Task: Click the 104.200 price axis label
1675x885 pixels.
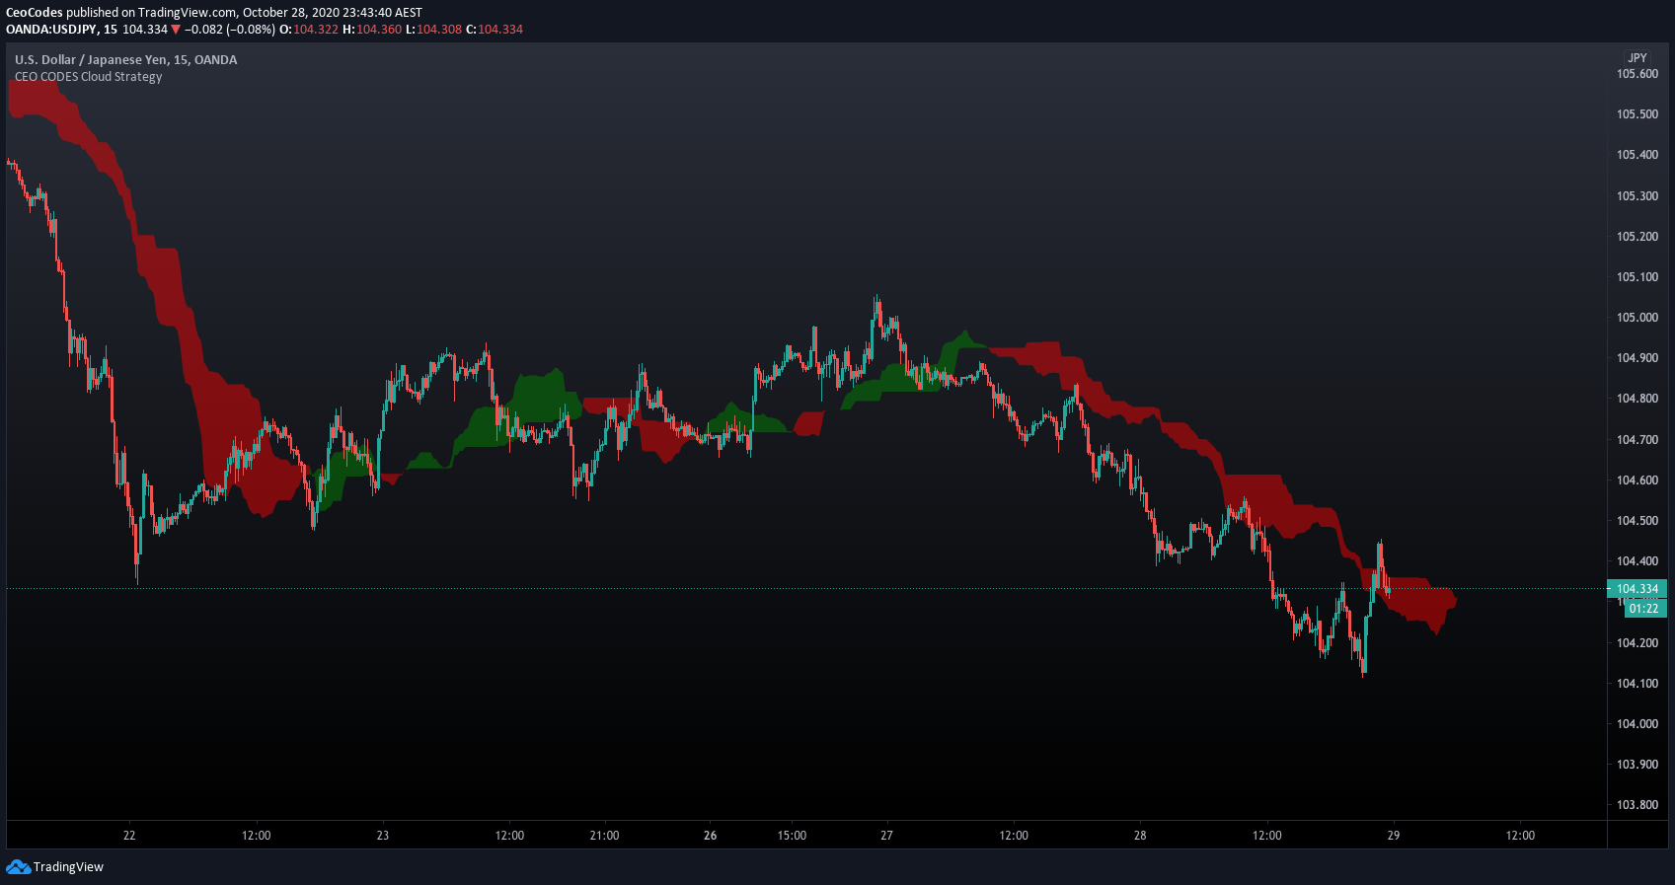Action: coord(1637,643)
